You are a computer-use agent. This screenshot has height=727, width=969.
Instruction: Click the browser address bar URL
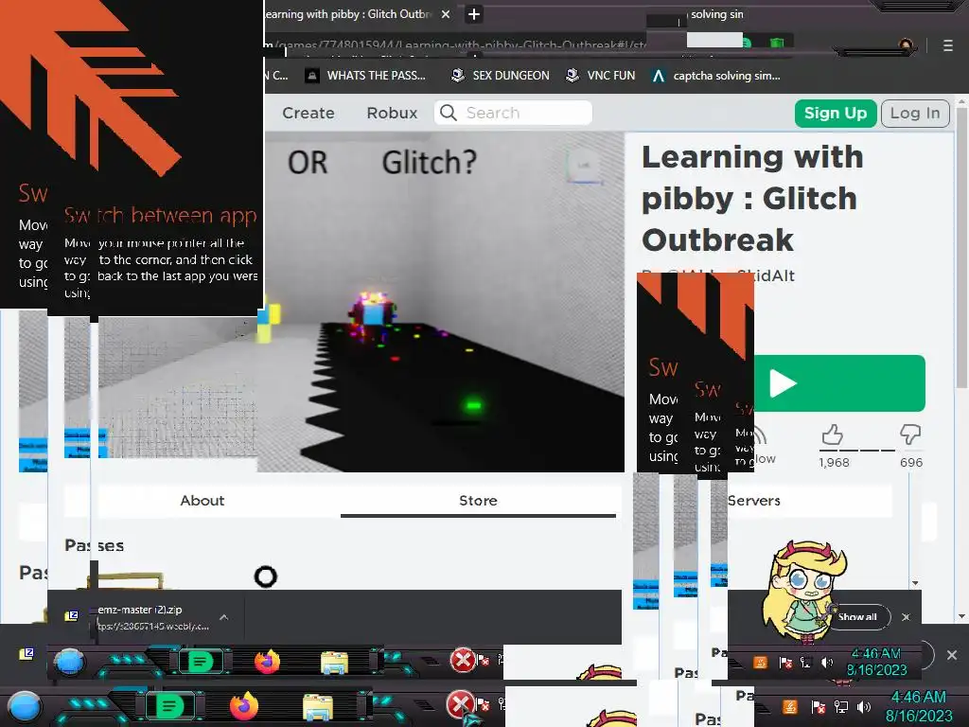coord(457,44)
